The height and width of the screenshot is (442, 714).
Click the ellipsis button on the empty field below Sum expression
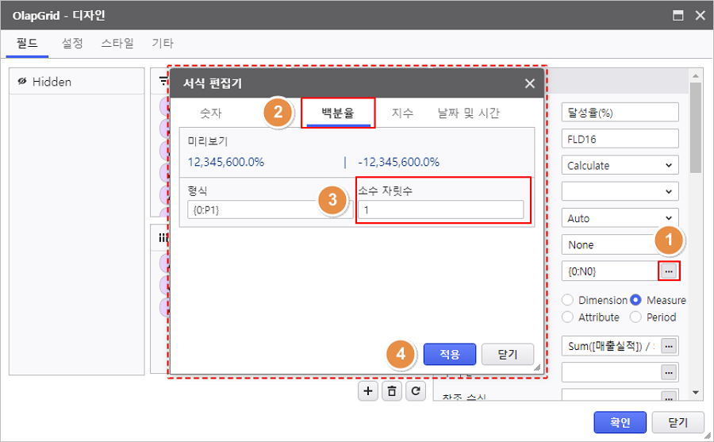[x=669, y=372]
